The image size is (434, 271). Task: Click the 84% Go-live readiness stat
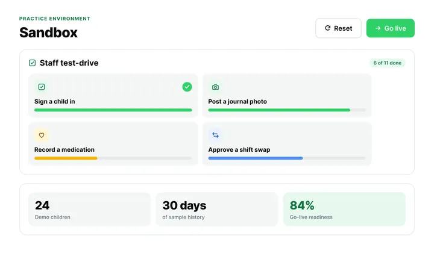point(344,210)
